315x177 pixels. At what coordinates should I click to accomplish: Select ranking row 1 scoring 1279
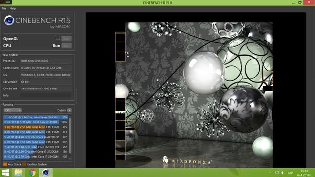coord(36,117)
